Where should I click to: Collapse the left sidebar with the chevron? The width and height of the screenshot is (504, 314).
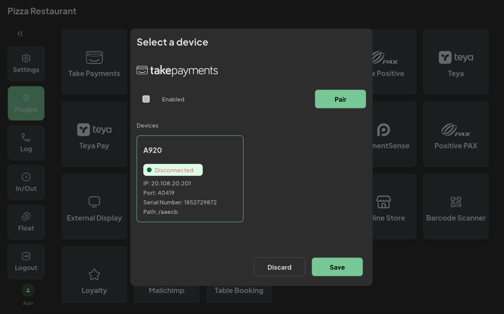20,33
